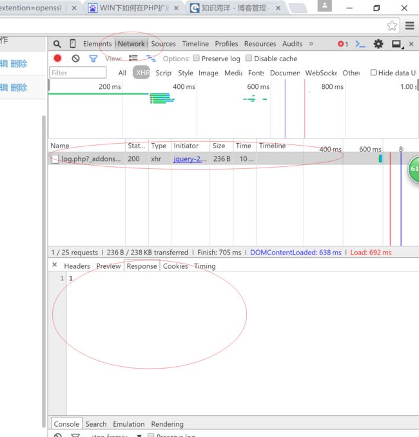Bookmark this page with the star icon

(x=392, y=26)
